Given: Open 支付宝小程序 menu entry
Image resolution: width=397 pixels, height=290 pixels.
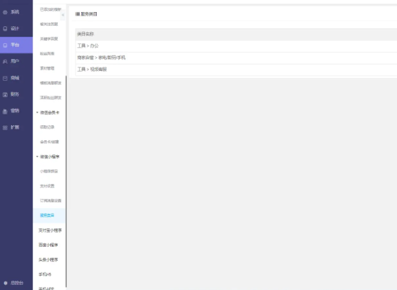Looking at the screenshot, I should pyautogui.click(x=50, y=230).
